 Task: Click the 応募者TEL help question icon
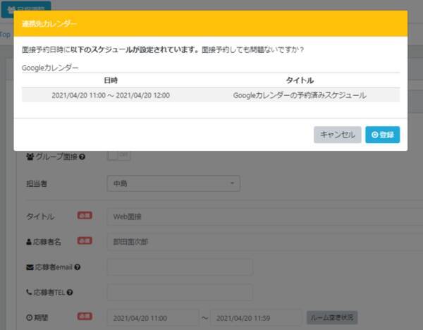(x=70, y=292)
